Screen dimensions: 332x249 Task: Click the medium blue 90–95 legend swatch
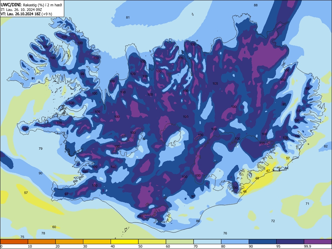click(263, 242)
